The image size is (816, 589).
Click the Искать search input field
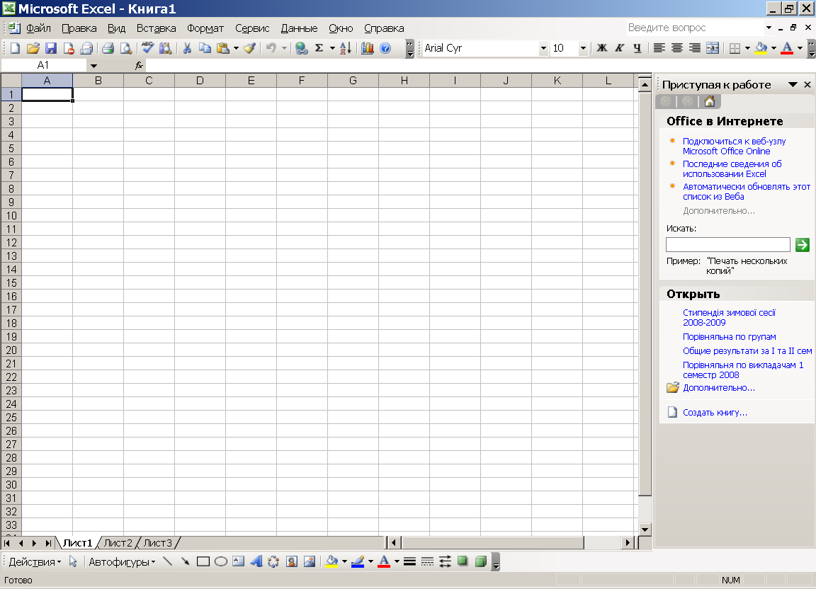pos(728,244)
